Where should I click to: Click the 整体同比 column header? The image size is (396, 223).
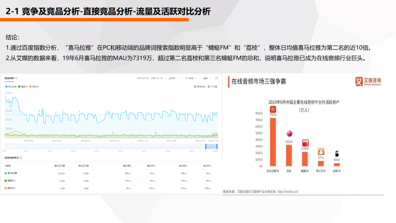(127, 166)
